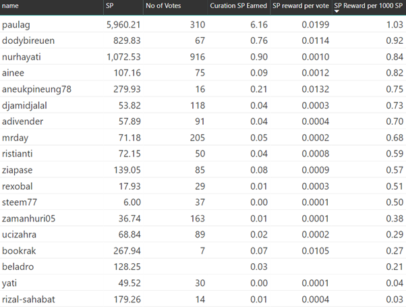Select the paulag name cell
This screenshot has height=307, width=406.
pos(16,25)
